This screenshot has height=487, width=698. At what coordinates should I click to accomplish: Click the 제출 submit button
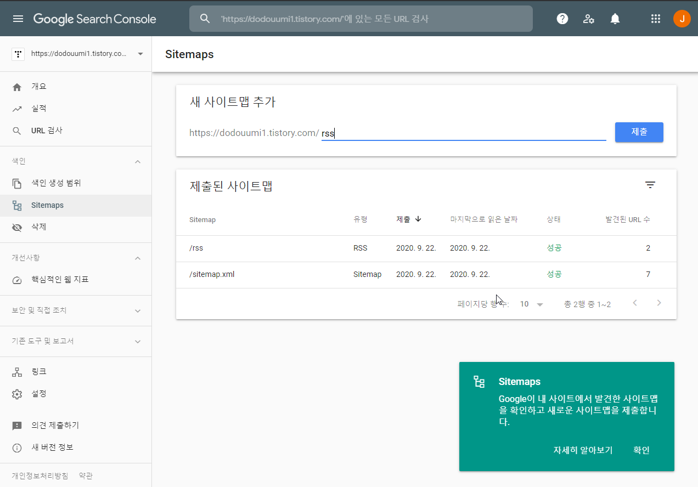(639, 132)
